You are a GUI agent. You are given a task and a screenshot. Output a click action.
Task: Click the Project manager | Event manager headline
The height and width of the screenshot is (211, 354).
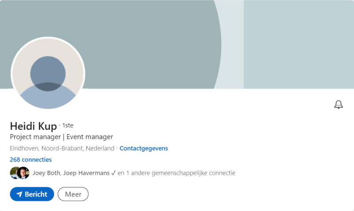tap(62, 137)
